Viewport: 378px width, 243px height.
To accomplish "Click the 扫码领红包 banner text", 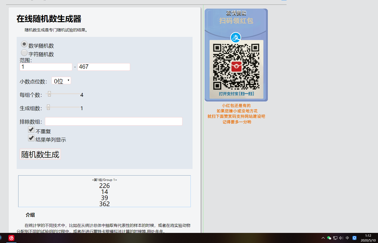I will 236,21.
